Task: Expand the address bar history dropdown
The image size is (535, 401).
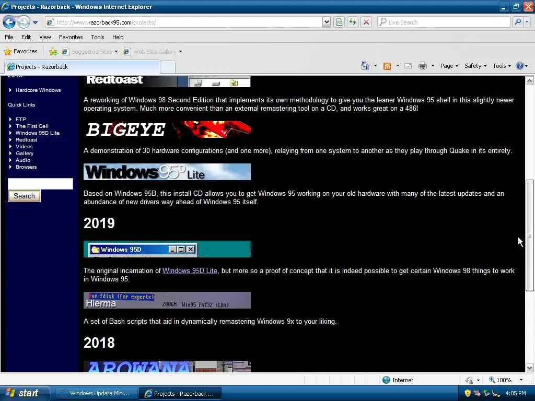Action: tap(327, 22)
